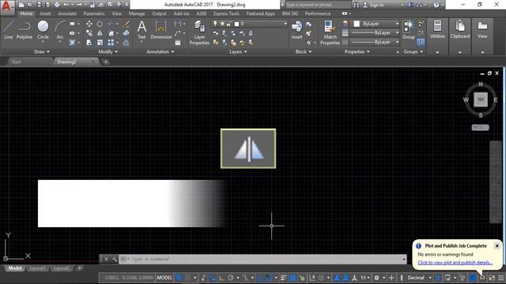The width and height of the screenshot is (506, 284).
Task: Expand the Draw panel dropdown
Action: coord(42,51)
